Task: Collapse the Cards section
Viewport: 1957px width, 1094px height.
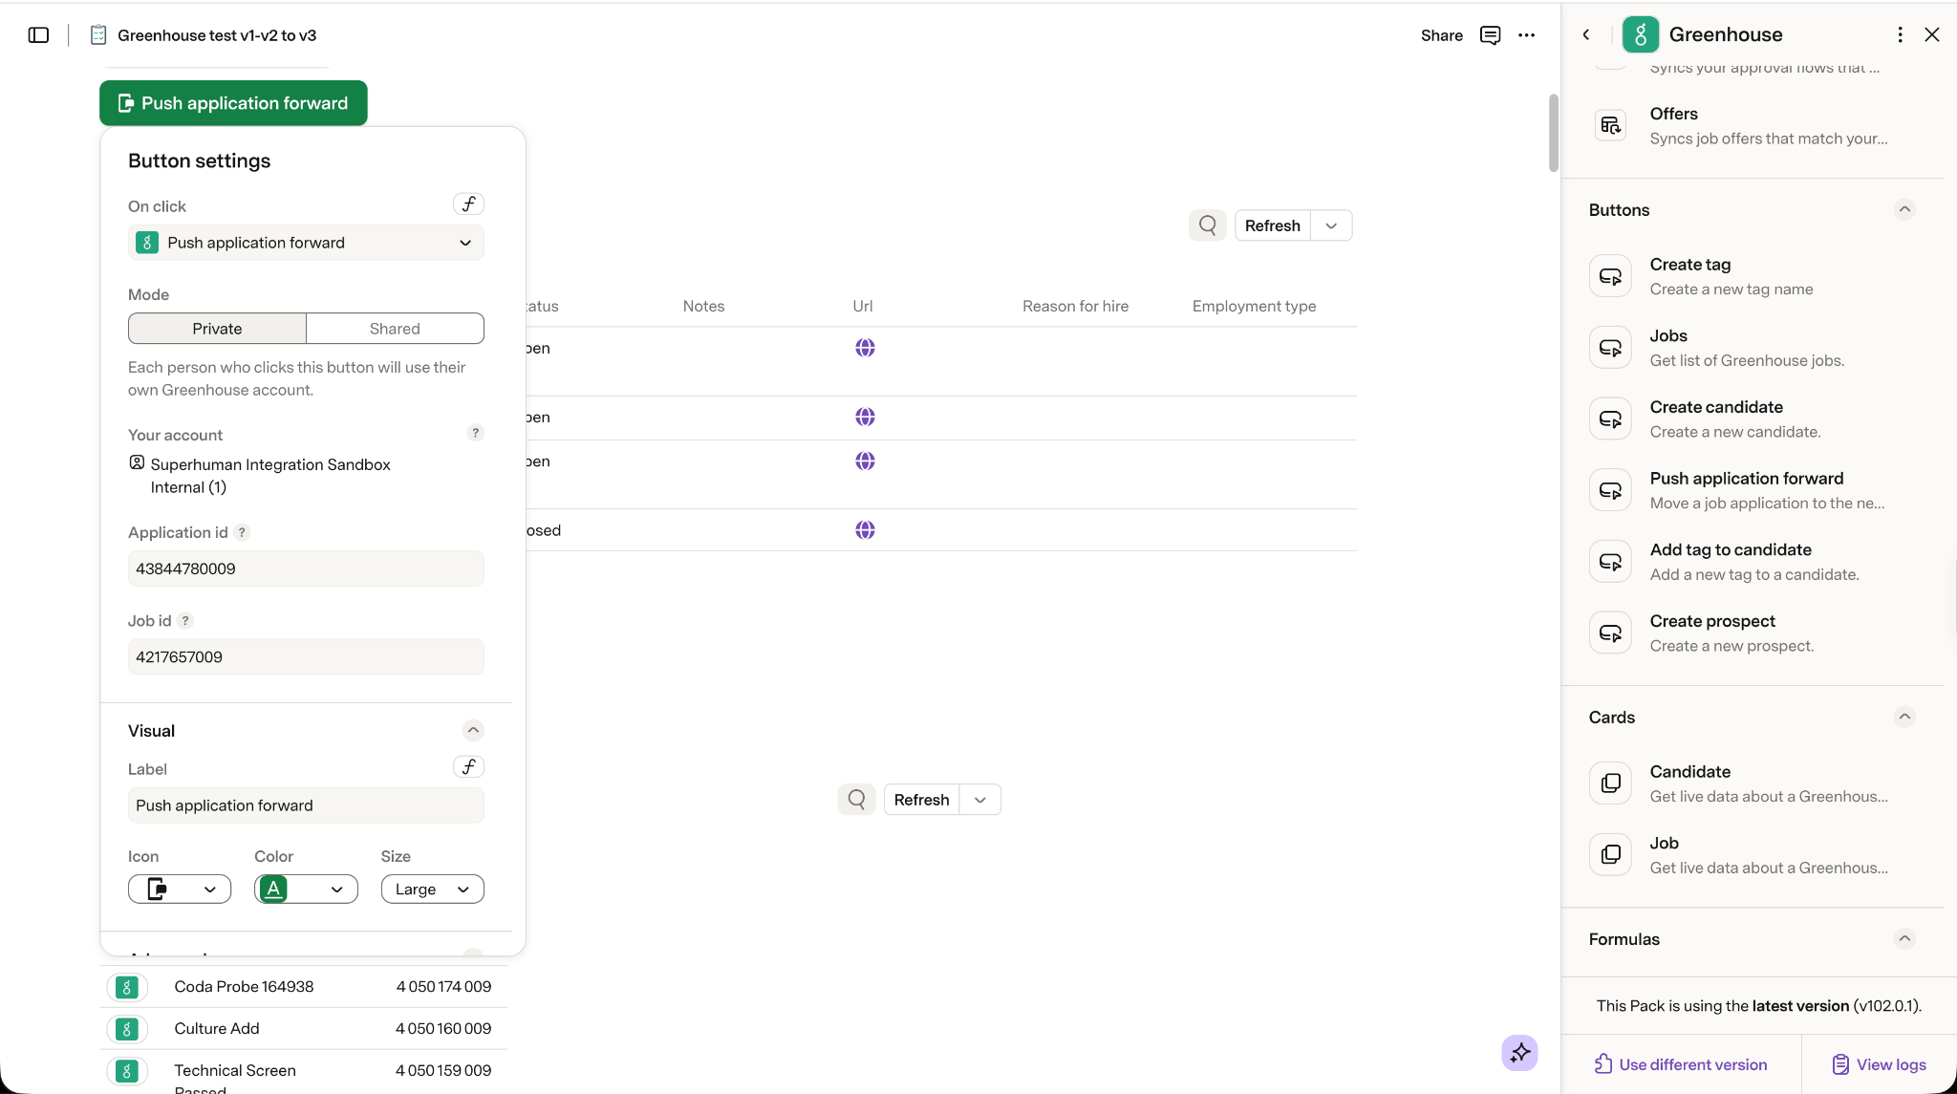Action: (1904, 717)
